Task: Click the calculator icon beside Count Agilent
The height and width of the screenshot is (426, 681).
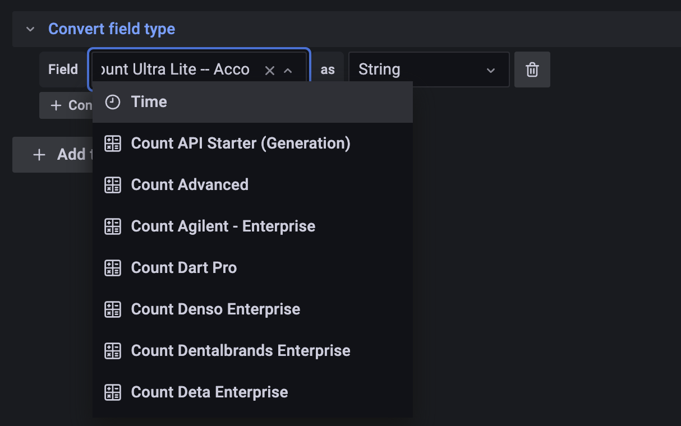Action: coord(113,226)
